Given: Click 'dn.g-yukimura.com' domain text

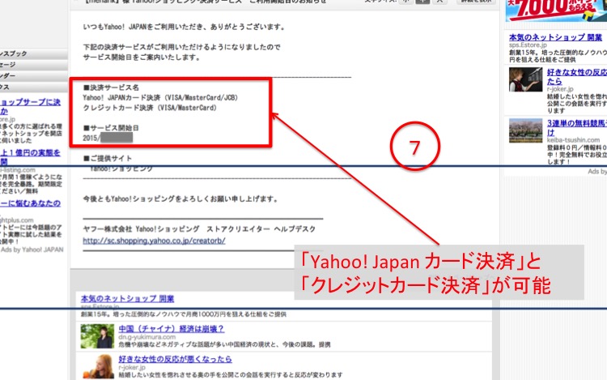Looking at the screenshot, I should pyautogui.click(x=147, y=337).
